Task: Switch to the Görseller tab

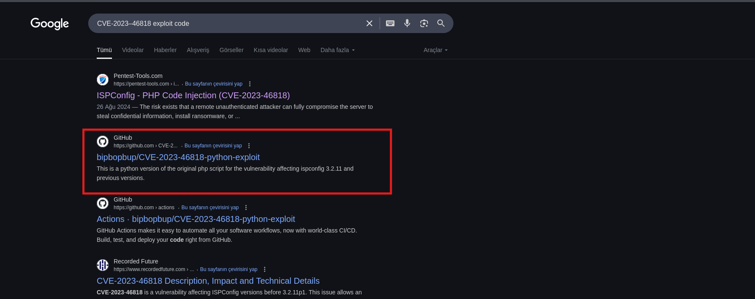Action: tap(231, 50)
